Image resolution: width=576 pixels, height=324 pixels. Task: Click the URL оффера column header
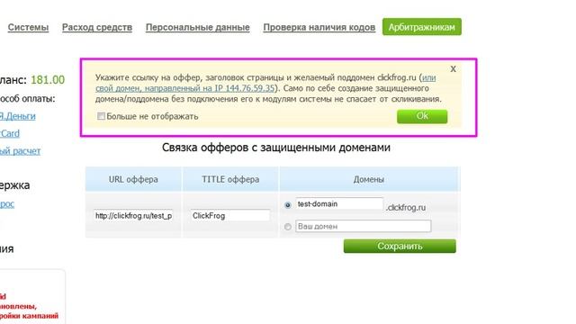point(133,179)
